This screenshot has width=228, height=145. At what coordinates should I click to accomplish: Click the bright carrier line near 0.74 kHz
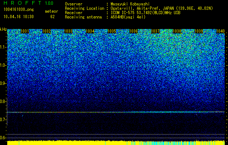click(116, 112)
